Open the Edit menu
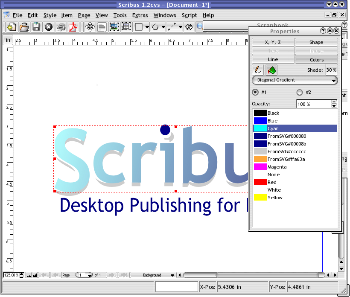Viewport: 350px width, 297px height. click(32, 15)
